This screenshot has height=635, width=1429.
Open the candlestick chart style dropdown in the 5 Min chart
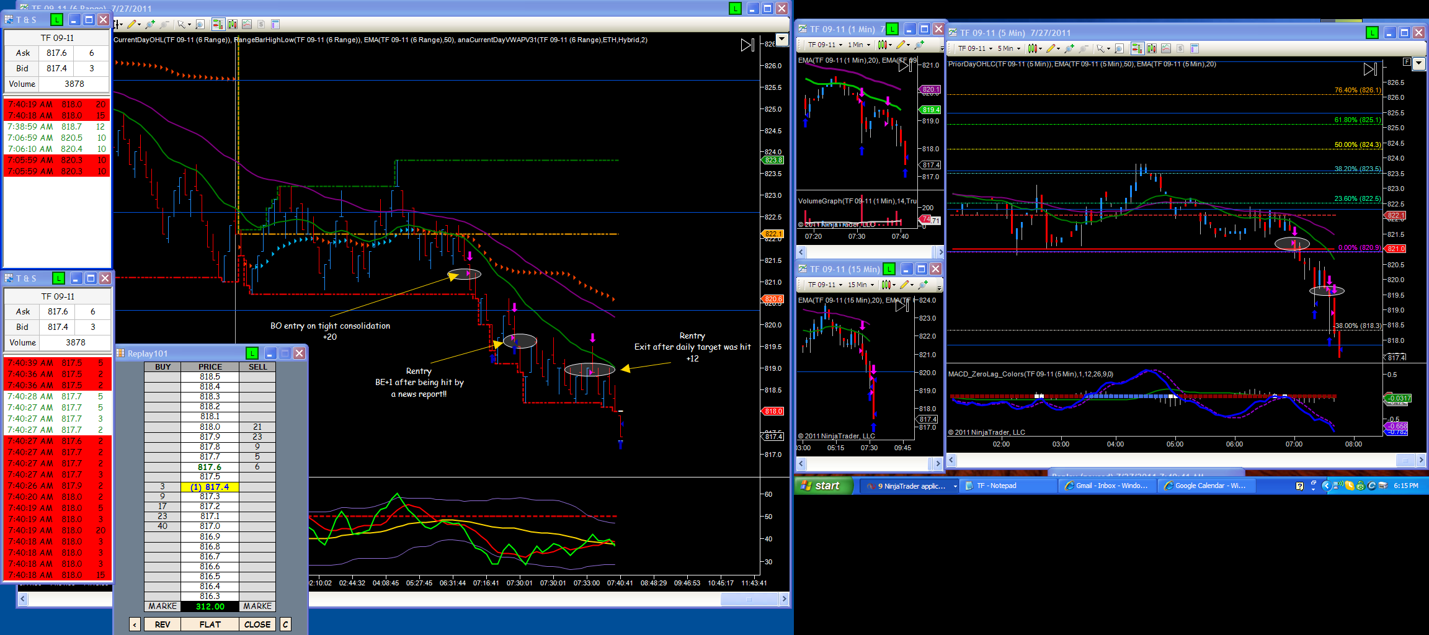1035,48
